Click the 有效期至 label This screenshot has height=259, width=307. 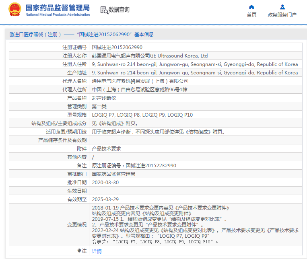[x=77, y=199]
